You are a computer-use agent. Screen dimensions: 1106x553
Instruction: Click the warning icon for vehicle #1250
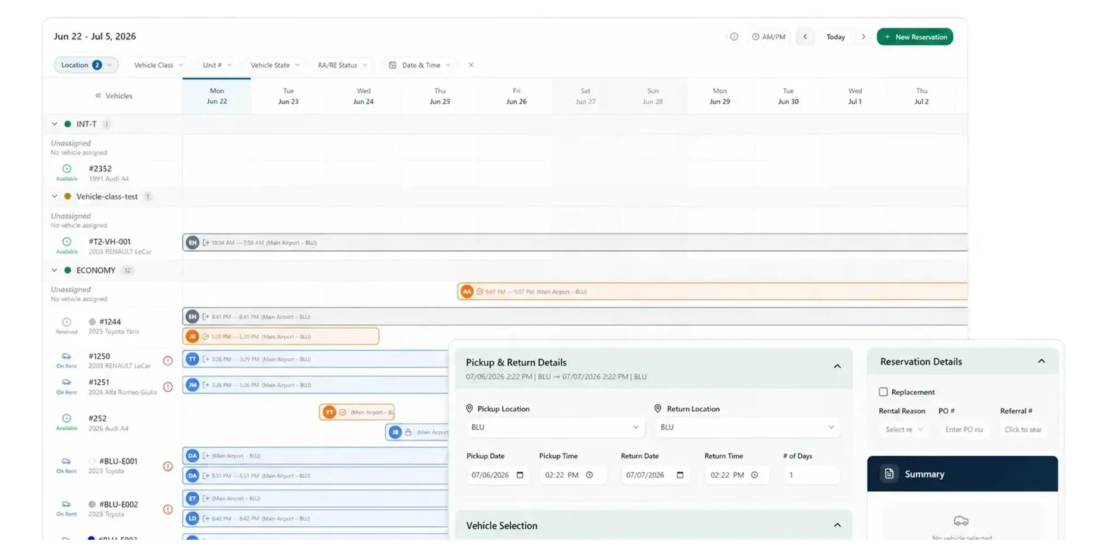pyautogui.click(x=168, y=361)
